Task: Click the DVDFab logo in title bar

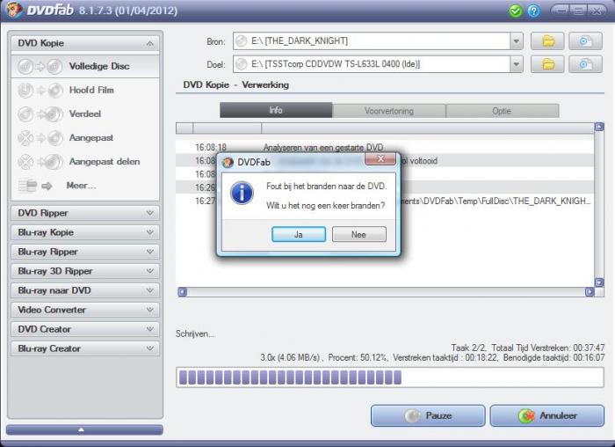Action: pos(14,10)
